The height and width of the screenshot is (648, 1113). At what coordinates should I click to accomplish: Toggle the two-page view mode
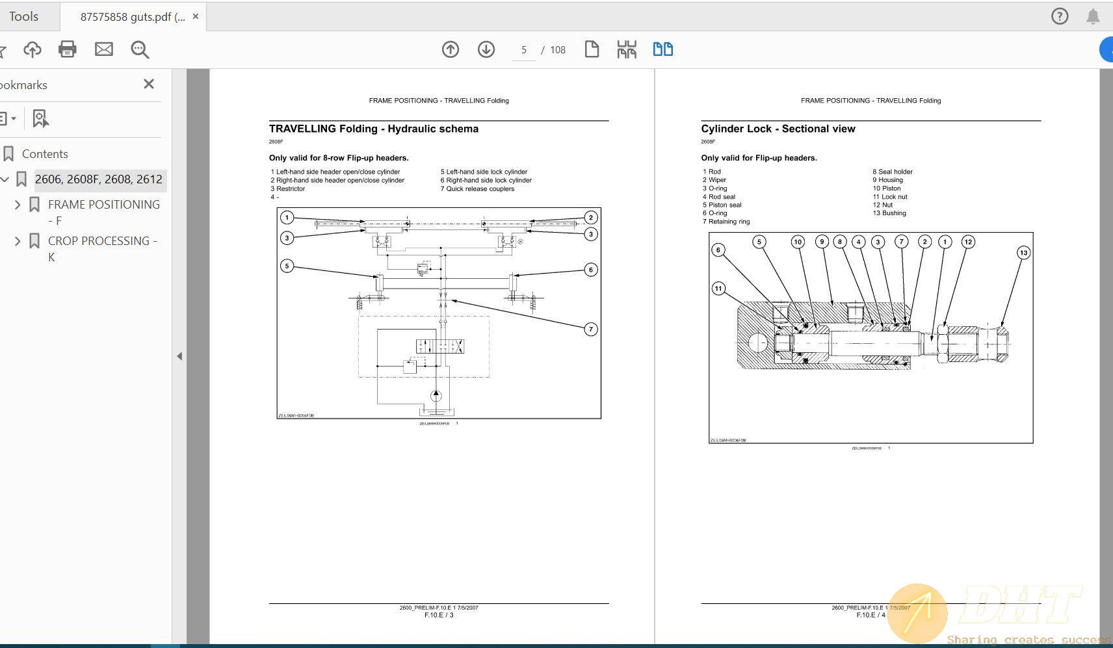coord(662,49)
